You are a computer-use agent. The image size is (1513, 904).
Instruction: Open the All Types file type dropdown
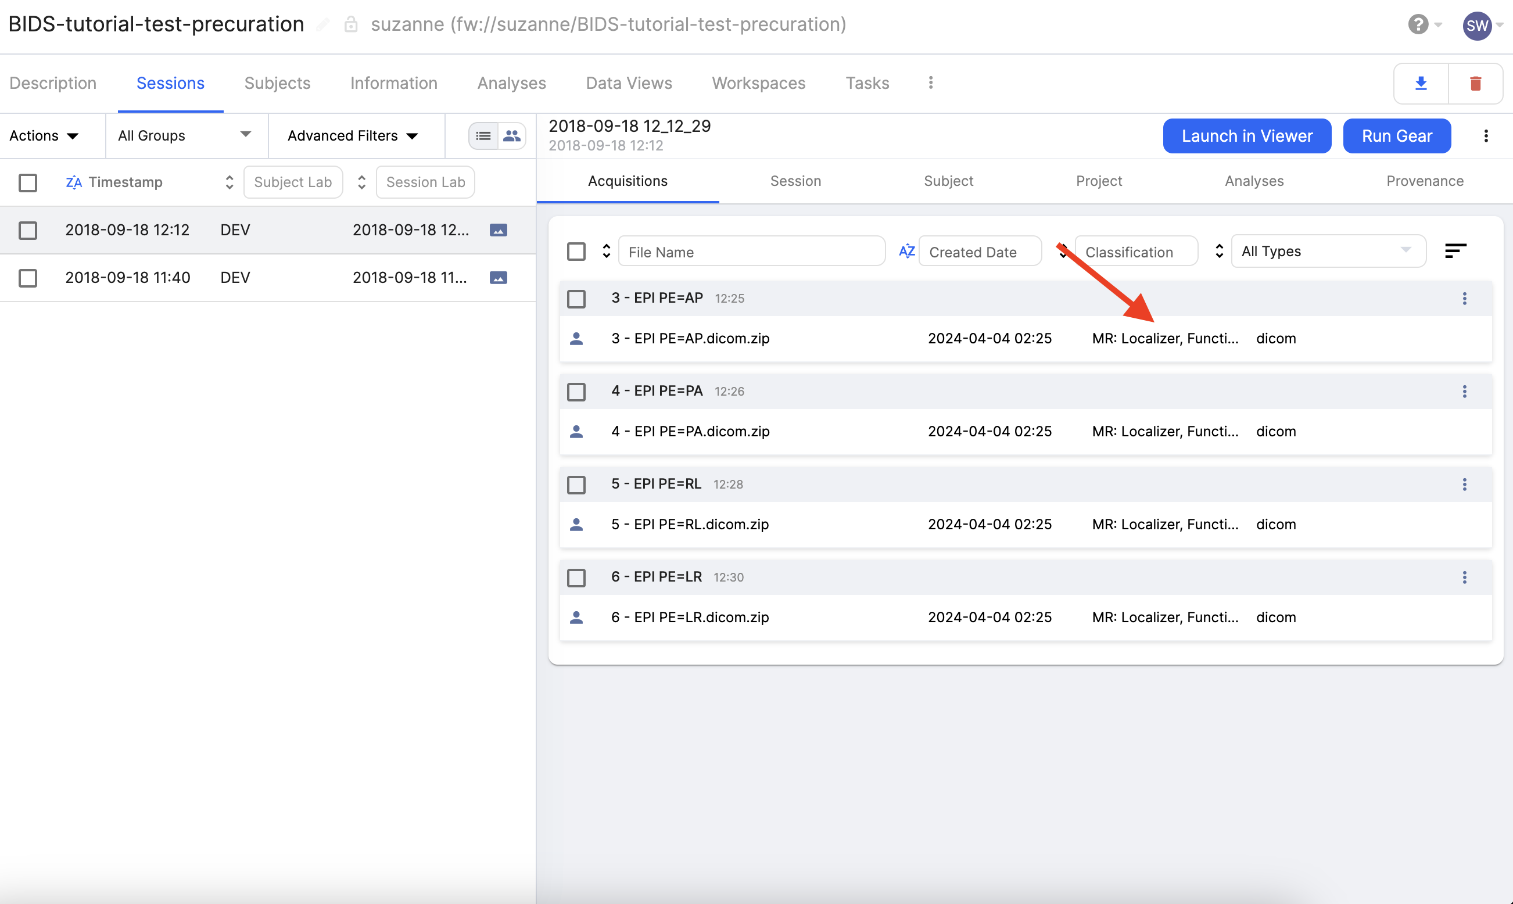coord(1328,251)
